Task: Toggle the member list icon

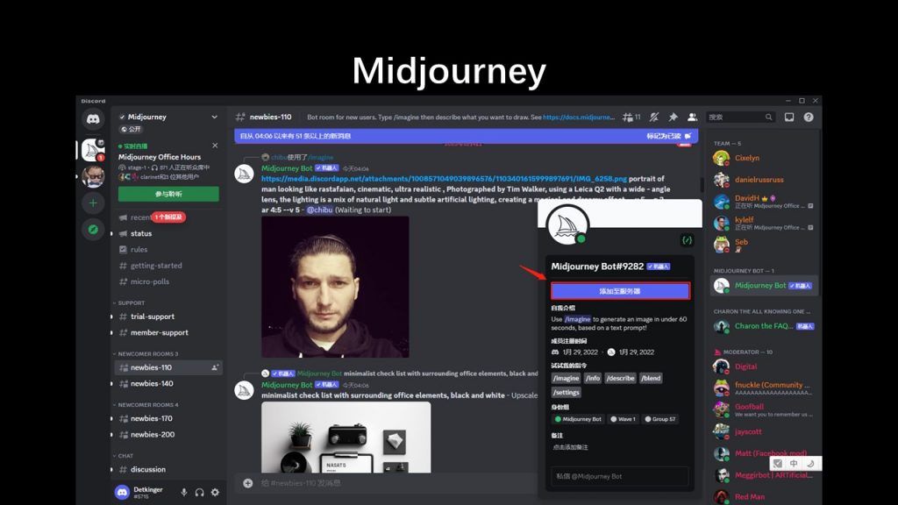Action: pos(693,117)
